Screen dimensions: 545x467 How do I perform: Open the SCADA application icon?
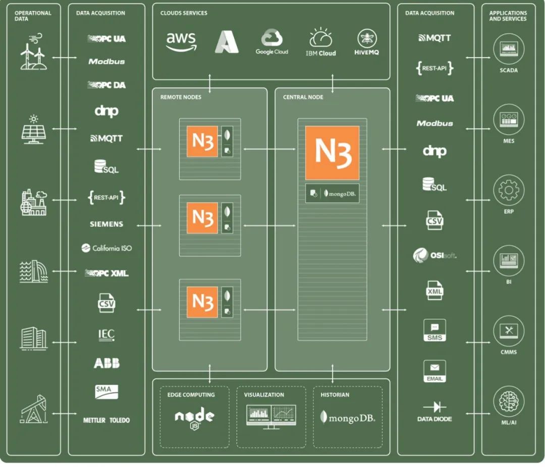pos(509,48)
